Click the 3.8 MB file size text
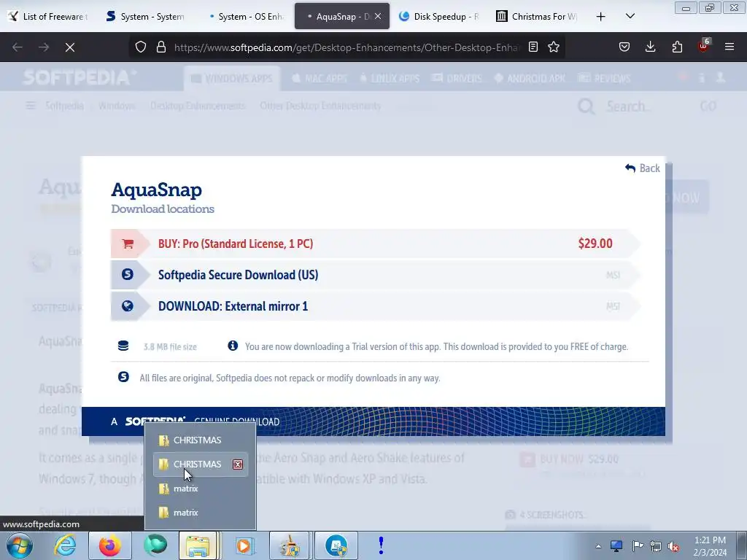The image size is (747, 560). point(170,346)
